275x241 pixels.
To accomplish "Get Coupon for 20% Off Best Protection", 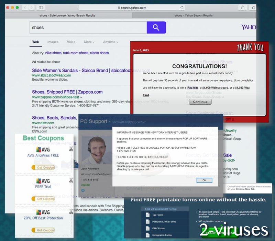I will (x=44, y=230).
